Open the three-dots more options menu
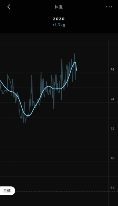This screenshot has height=206, width=118. click(x=109, y=7)
